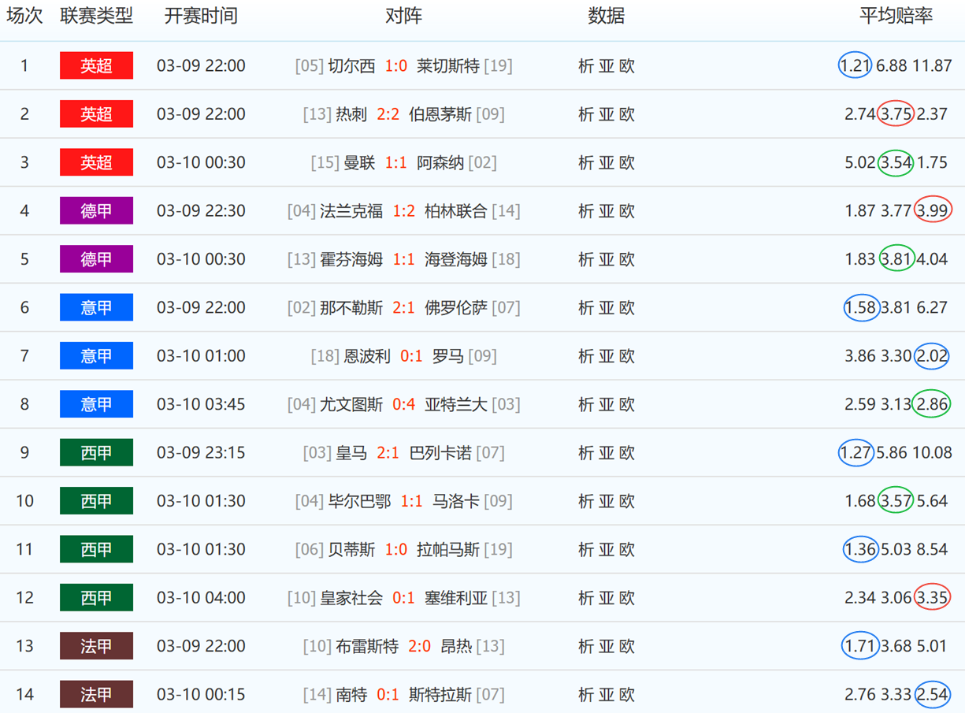This screenshot has height=713, width=965.
Task: Click the 开赛时间 column header
Action: point(201,17)
